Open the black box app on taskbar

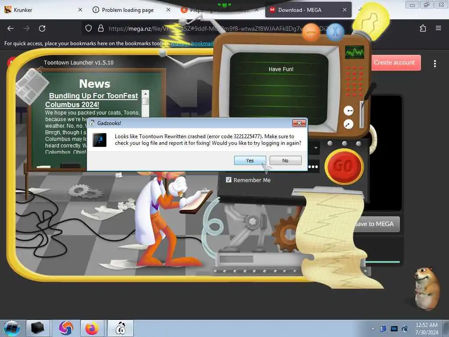click(38, 328)
